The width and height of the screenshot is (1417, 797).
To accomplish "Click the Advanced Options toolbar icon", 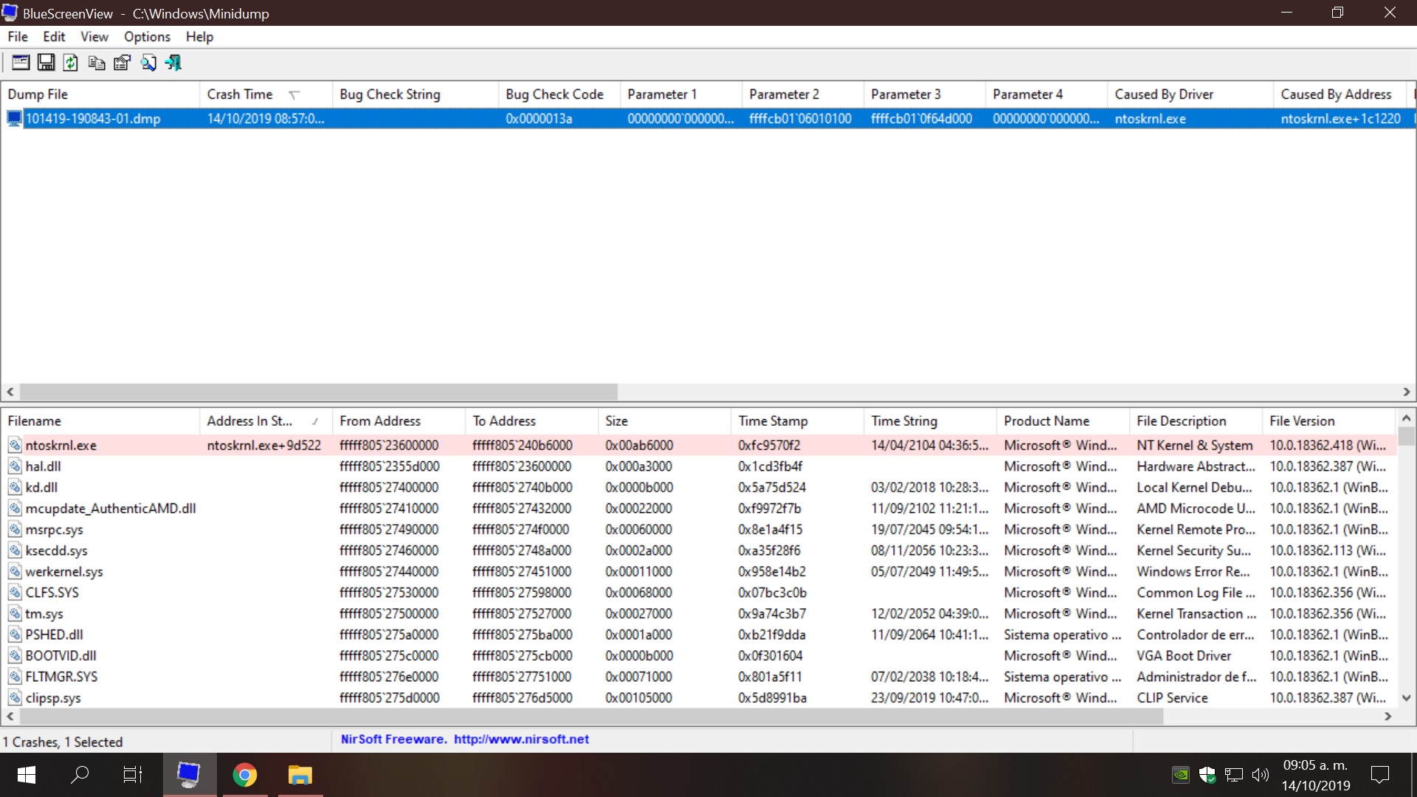I will coord(21,63).
